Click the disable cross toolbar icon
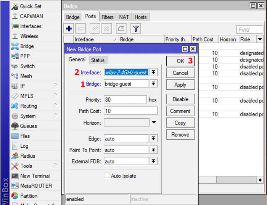The image size is (267, 205). (x=107, y=29)
